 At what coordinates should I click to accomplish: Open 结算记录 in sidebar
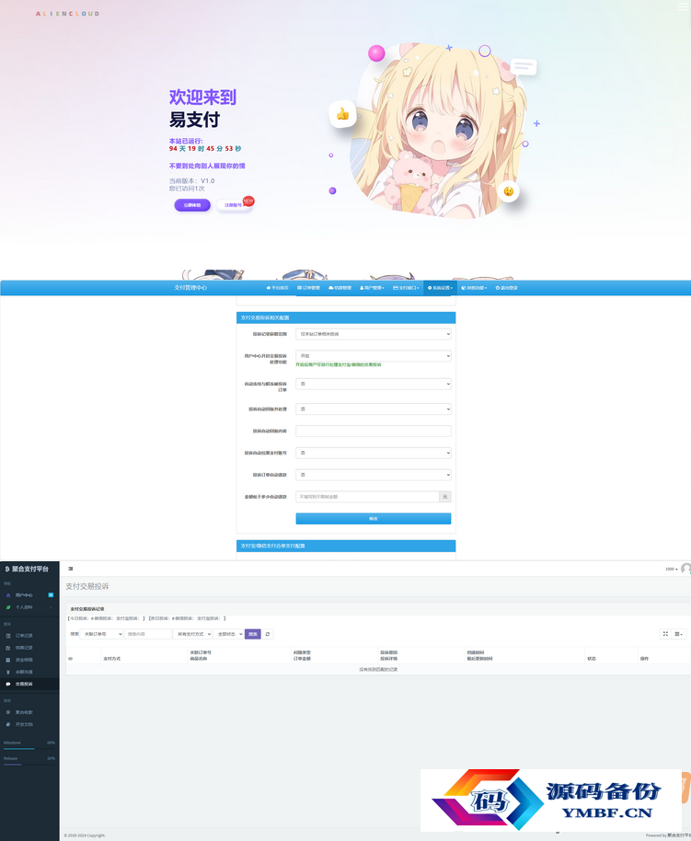[x=29, y=648]
